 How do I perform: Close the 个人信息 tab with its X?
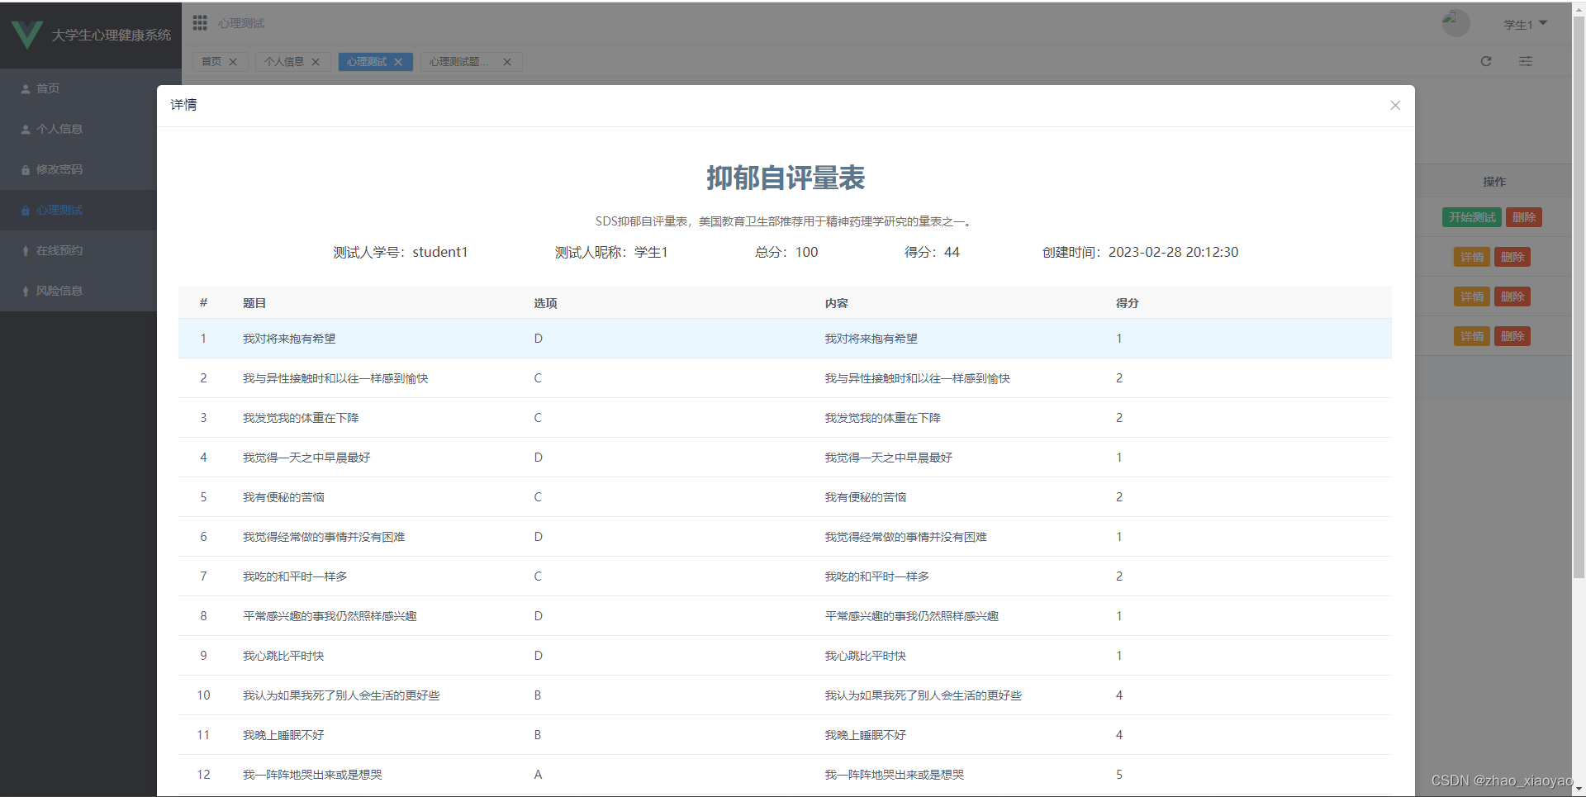click(316, 62)
